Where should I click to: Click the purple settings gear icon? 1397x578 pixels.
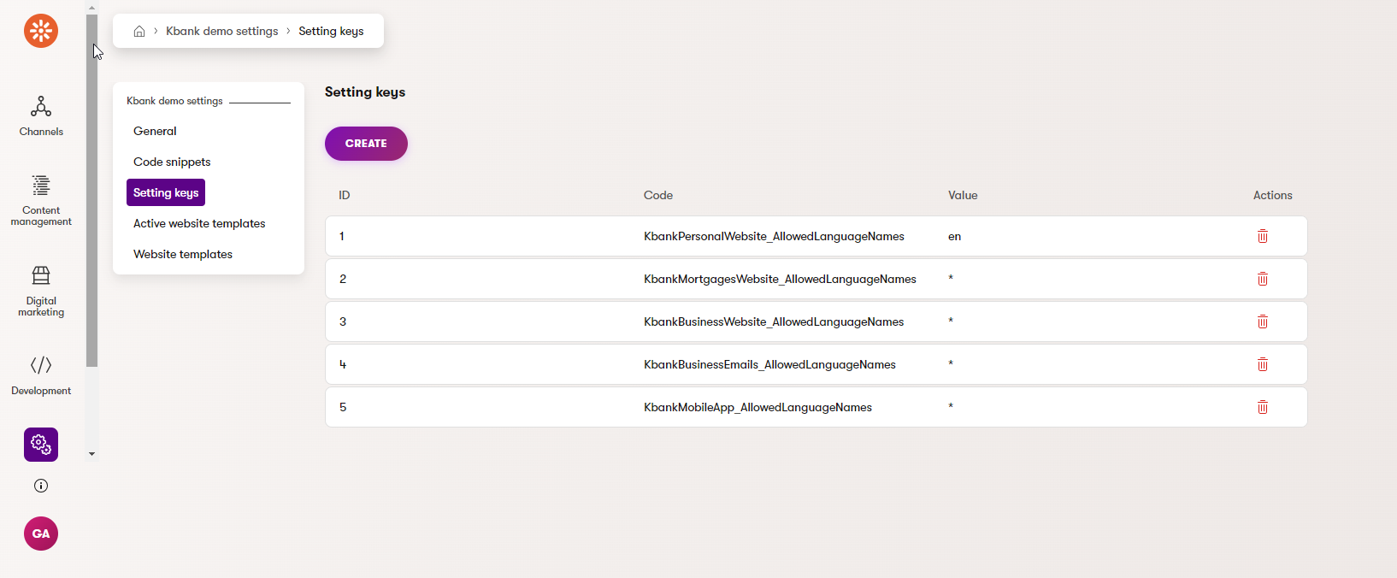pyautogui.click(x=41, y=445)
